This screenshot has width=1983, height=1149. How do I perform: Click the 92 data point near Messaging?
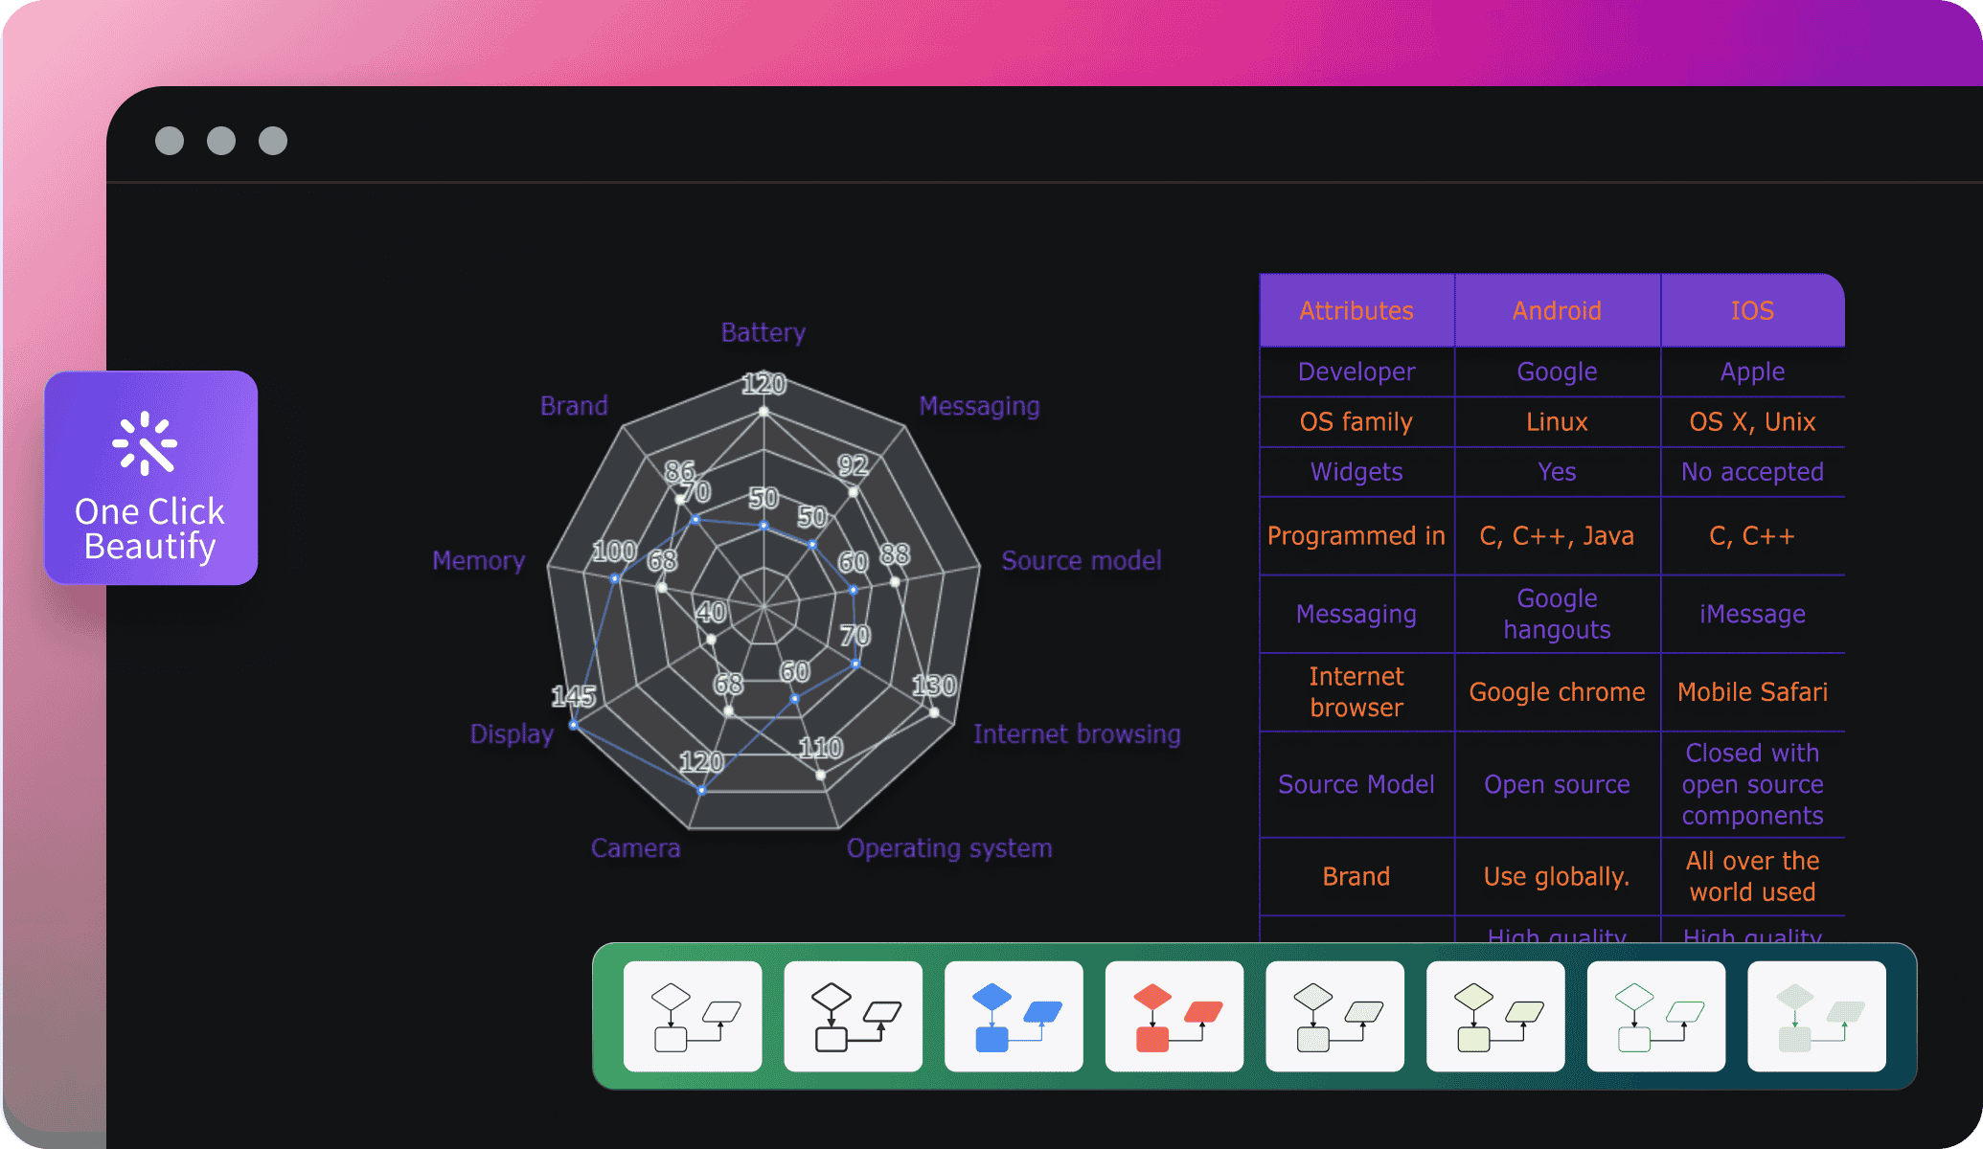853,492
